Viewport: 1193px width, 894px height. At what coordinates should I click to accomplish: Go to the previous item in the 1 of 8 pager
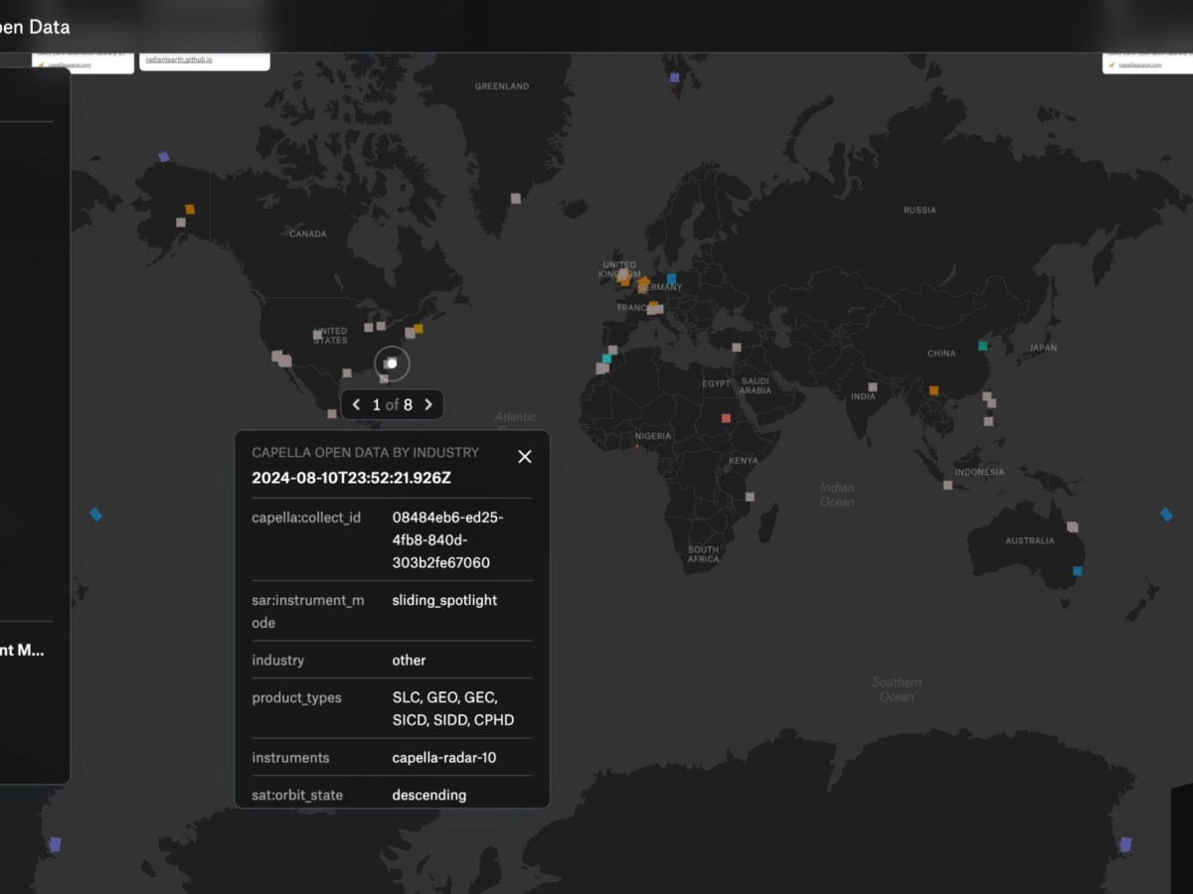pos(357,404)
